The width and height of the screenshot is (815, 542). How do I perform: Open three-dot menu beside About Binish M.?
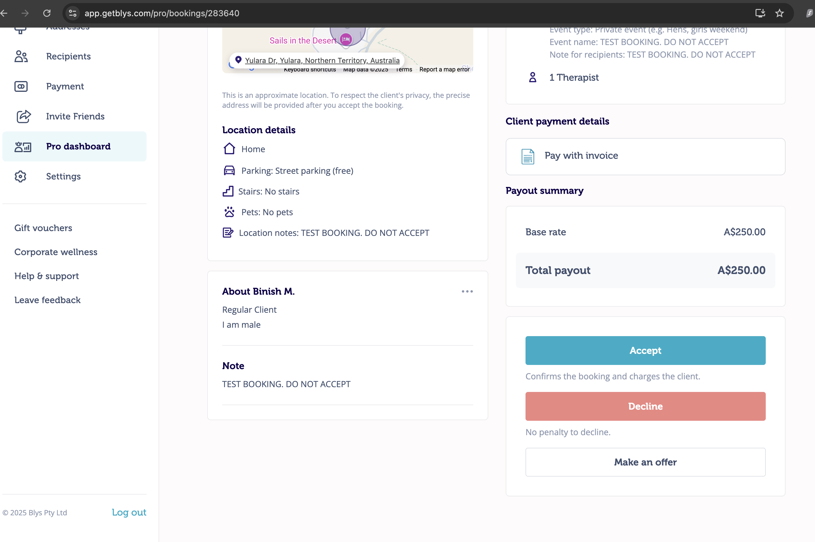pyautogui.click(x=467, y=292)
